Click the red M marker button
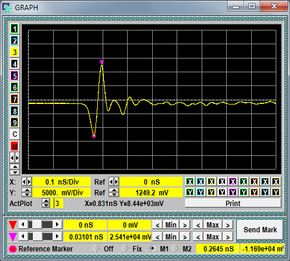The image size is (290, 261). pos(14,146)
